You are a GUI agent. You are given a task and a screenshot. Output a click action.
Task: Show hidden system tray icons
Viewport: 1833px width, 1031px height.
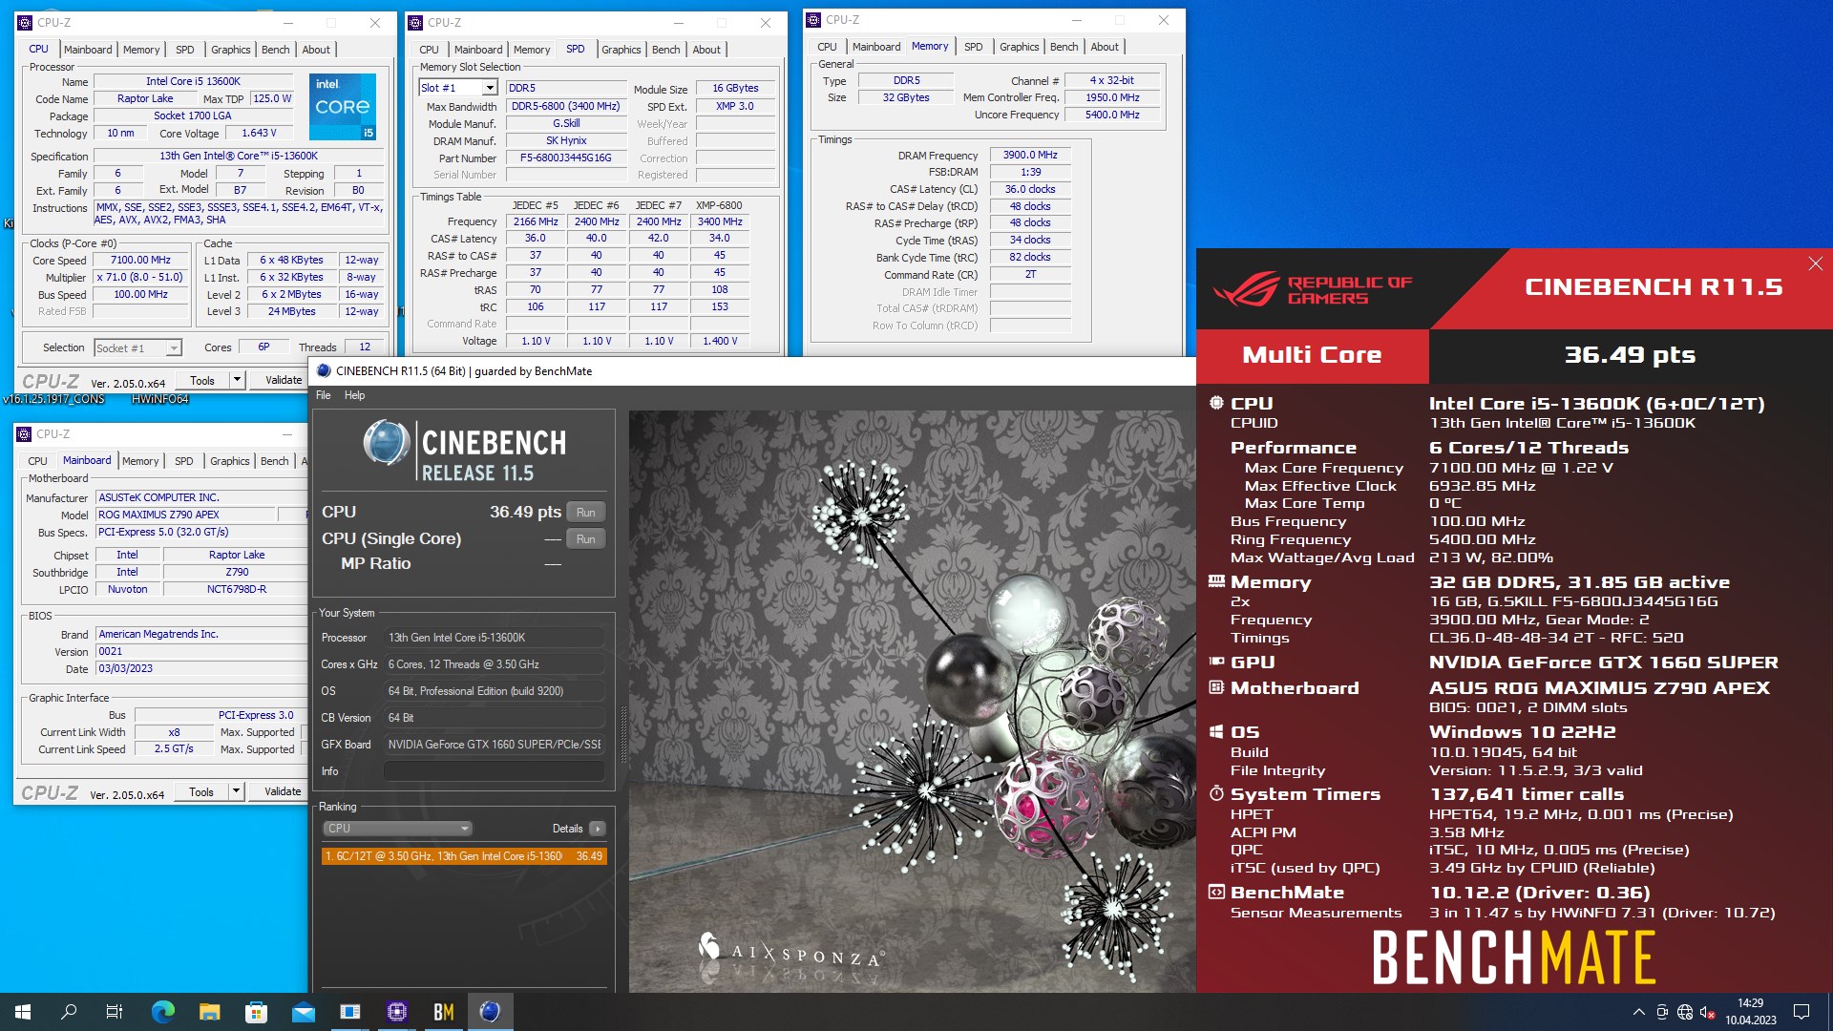(x=1639, y=1012)
